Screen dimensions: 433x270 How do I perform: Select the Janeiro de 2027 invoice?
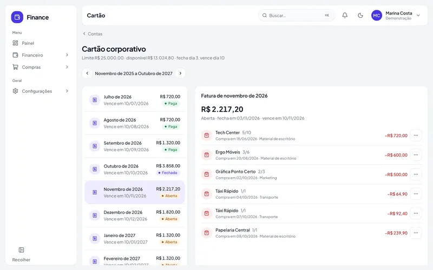tap(134, 239)
